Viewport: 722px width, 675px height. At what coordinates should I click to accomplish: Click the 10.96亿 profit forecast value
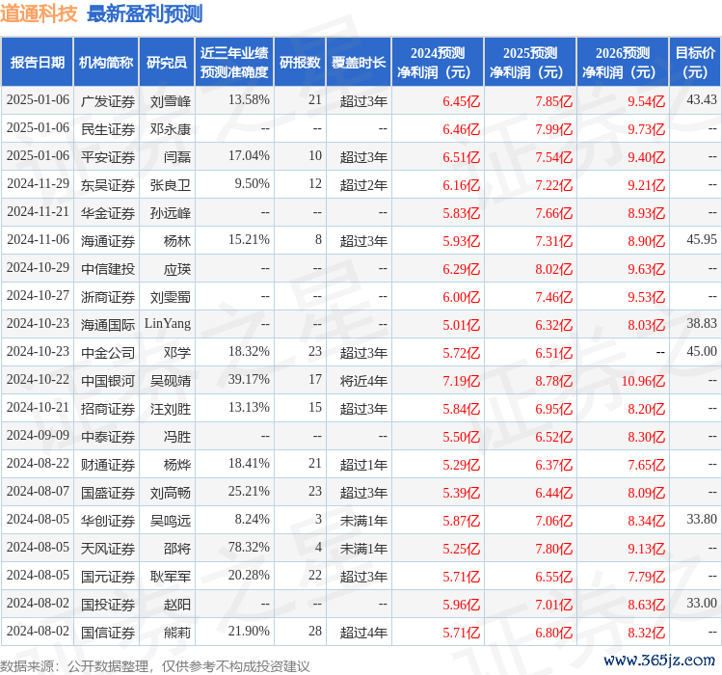point(643,381)
